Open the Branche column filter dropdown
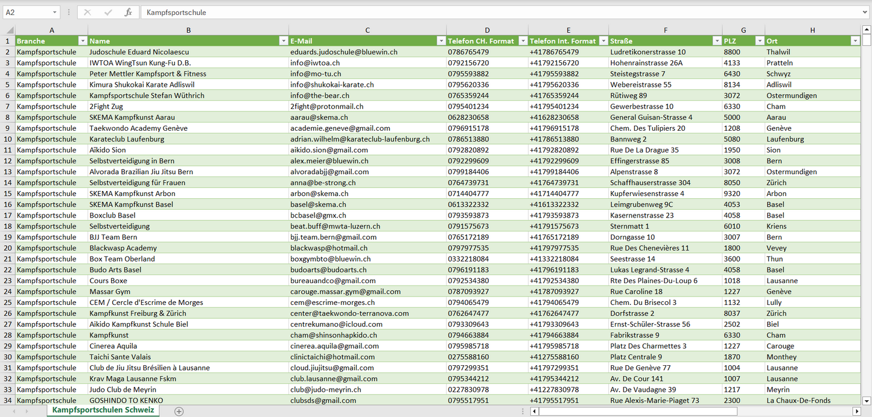This screenshot has height=417, width=872. (82, 41)
